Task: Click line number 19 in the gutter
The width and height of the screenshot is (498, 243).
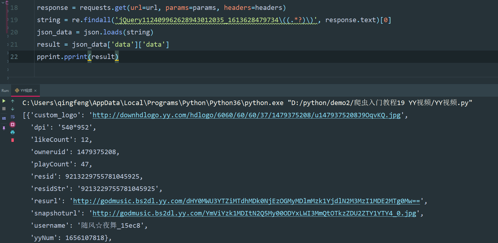Action: point(14,20)
